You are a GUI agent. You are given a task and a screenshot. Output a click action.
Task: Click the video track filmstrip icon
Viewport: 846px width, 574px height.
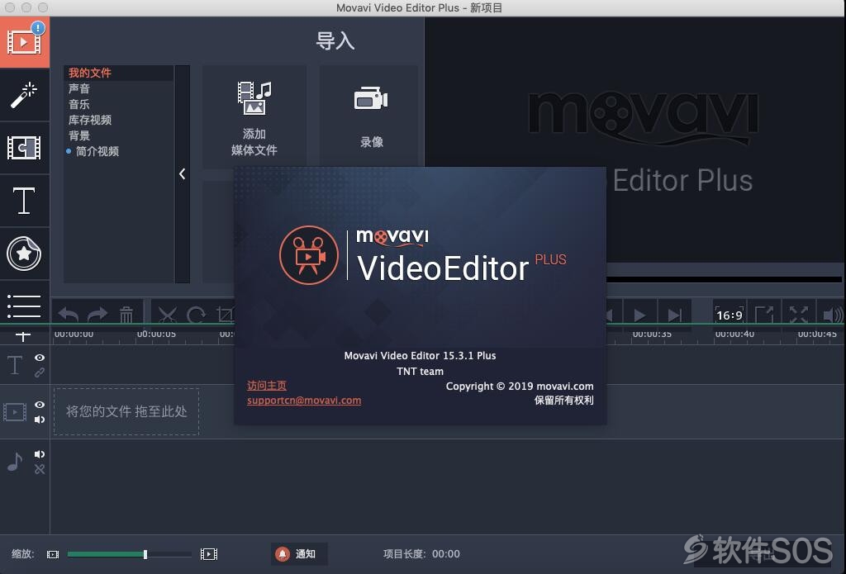tap(15, 412)
